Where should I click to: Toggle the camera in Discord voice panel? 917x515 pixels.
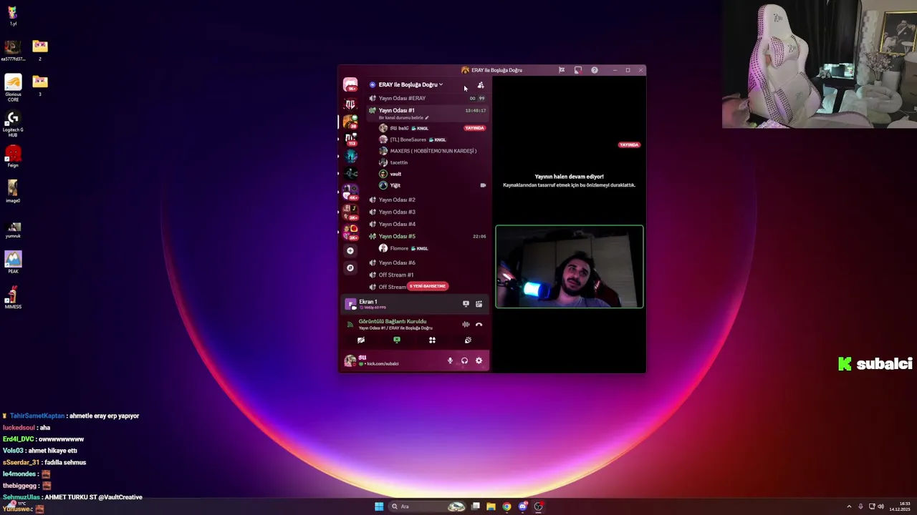(361, 340)
